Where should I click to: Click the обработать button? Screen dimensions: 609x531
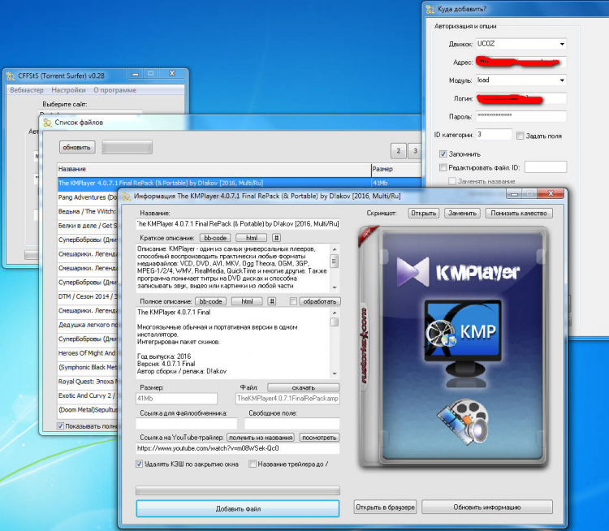(320, 301)
